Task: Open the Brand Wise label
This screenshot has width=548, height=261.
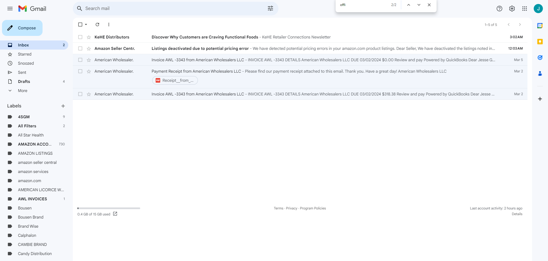Action: pyautogui.click(x=34, y=226)
